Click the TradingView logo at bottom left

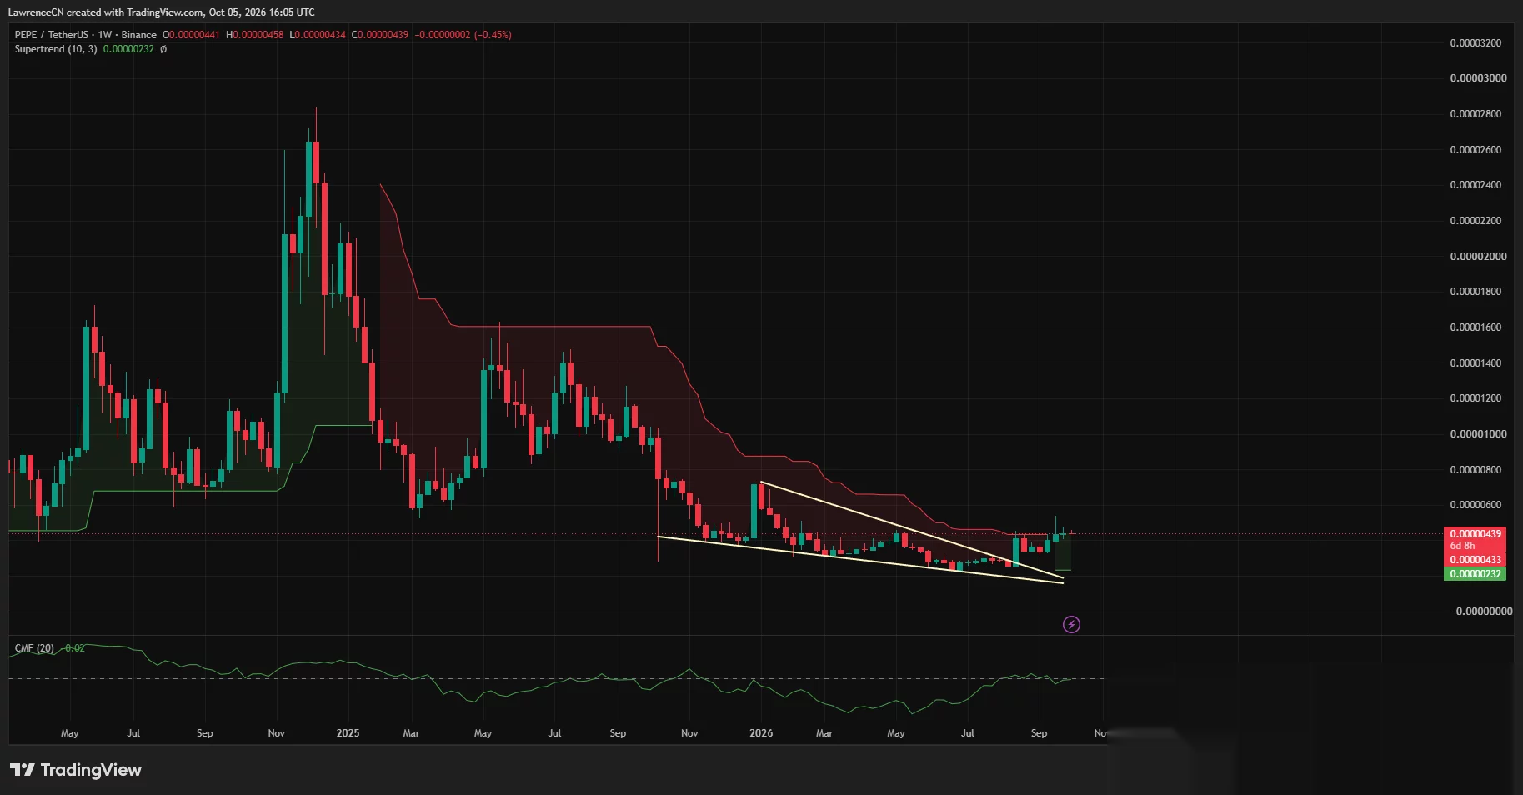click(x=76, y=770)
